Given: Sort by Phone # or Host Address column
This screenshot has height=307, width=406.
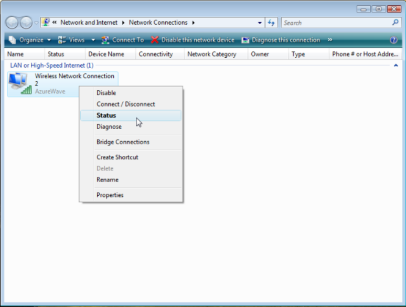Looking at the screenshot, I should (365, 54).
